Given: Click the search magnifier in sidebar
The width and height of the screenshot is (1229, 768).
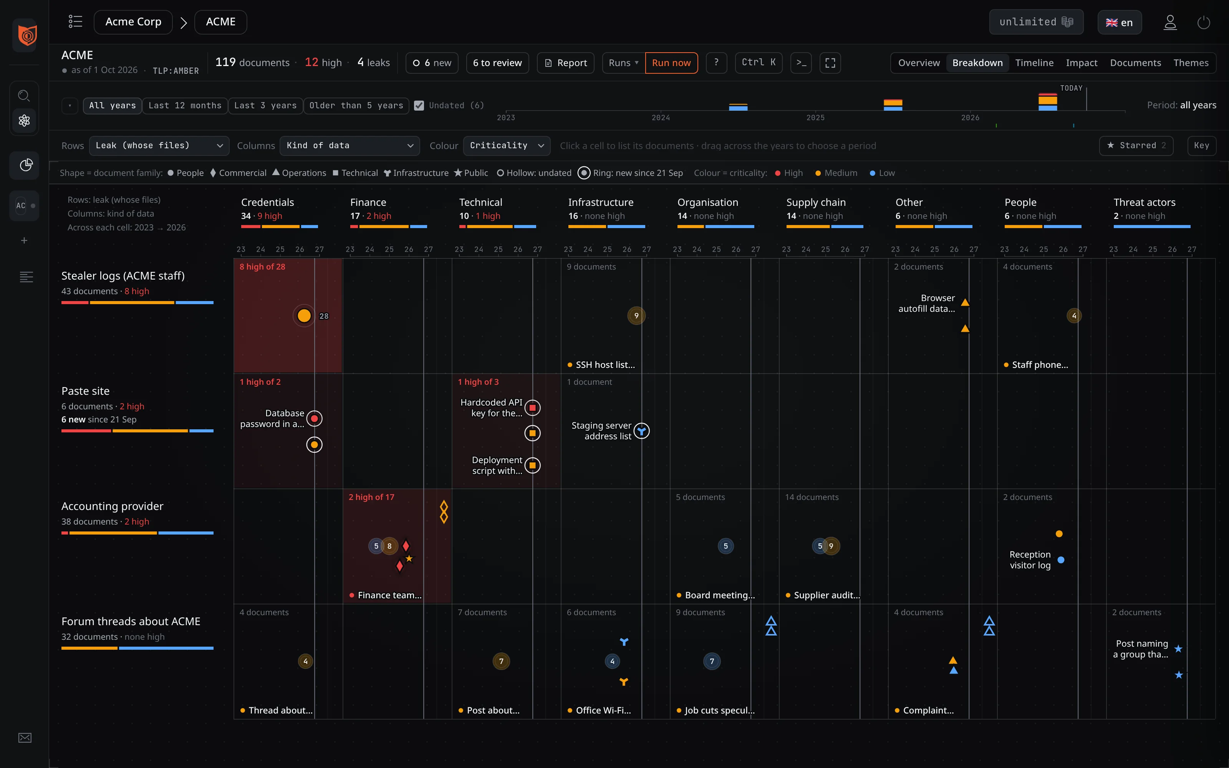Looking at the screenshot, I should (x=24, y=96).
